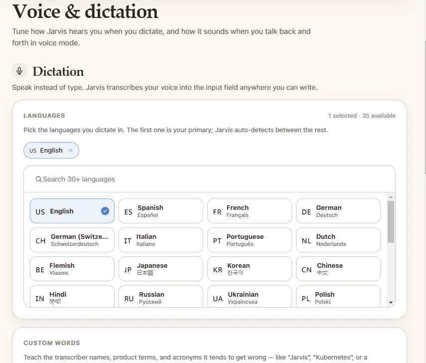Viewport: 426px width, 363px height.
Task: Click the magnifier icon in language search
Action: click(38, 179)
